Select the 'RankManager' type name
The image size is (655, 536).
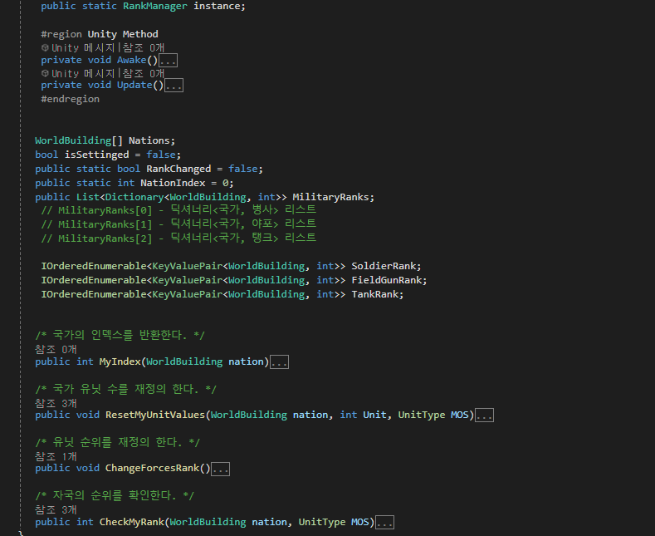(x=155, y=7)
